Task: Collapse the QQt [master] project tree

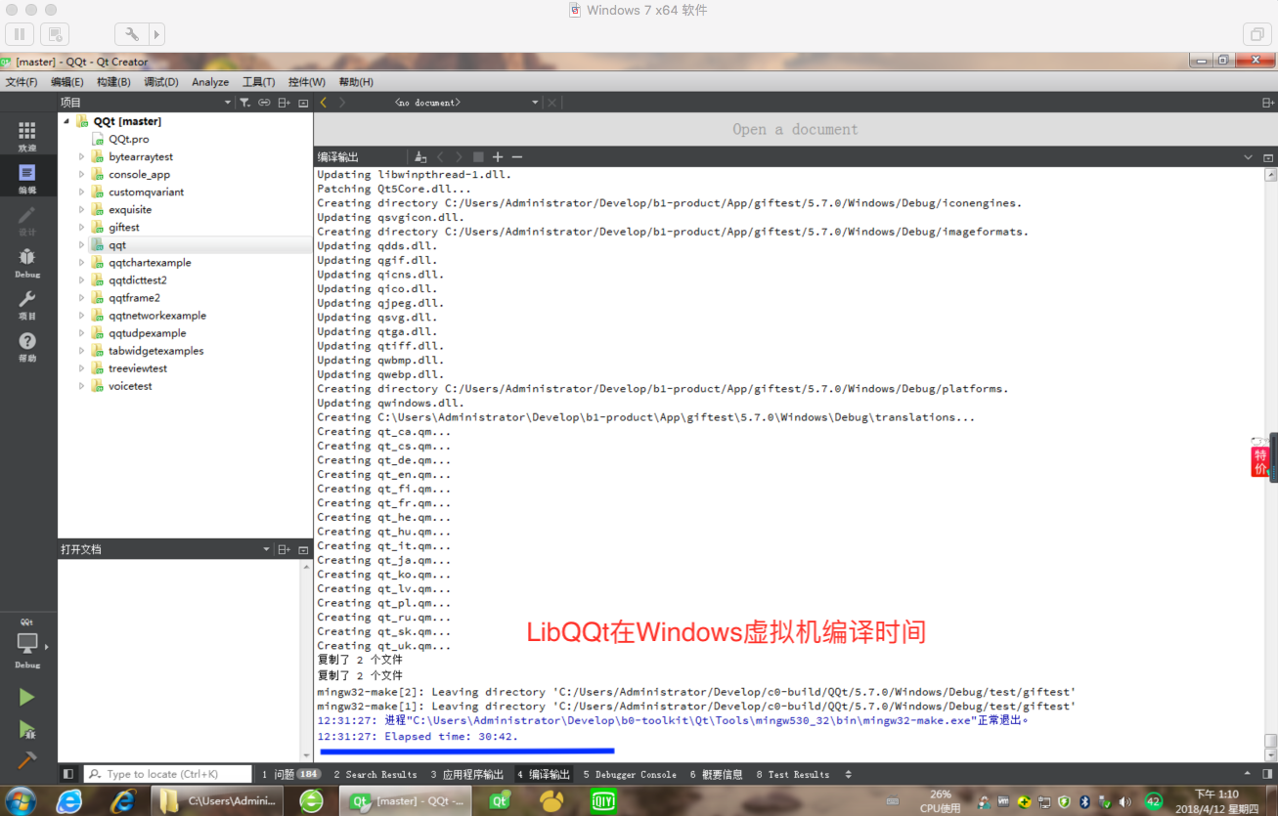Action: (66, 121)
